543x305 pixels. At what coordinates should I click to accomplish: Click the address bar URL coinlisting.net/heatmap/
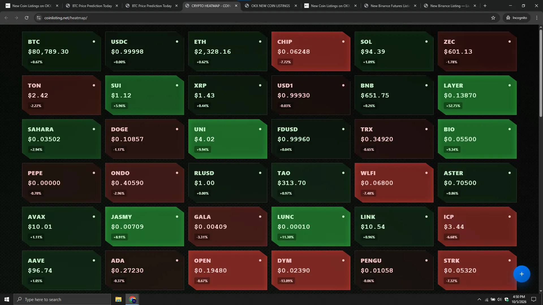click(x=66, y=18)
